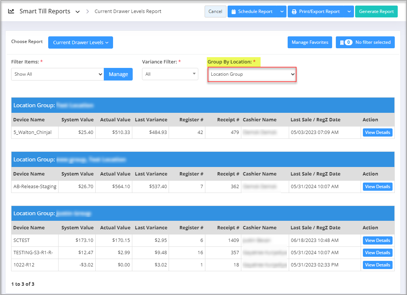Click Generate Report button

376,12
